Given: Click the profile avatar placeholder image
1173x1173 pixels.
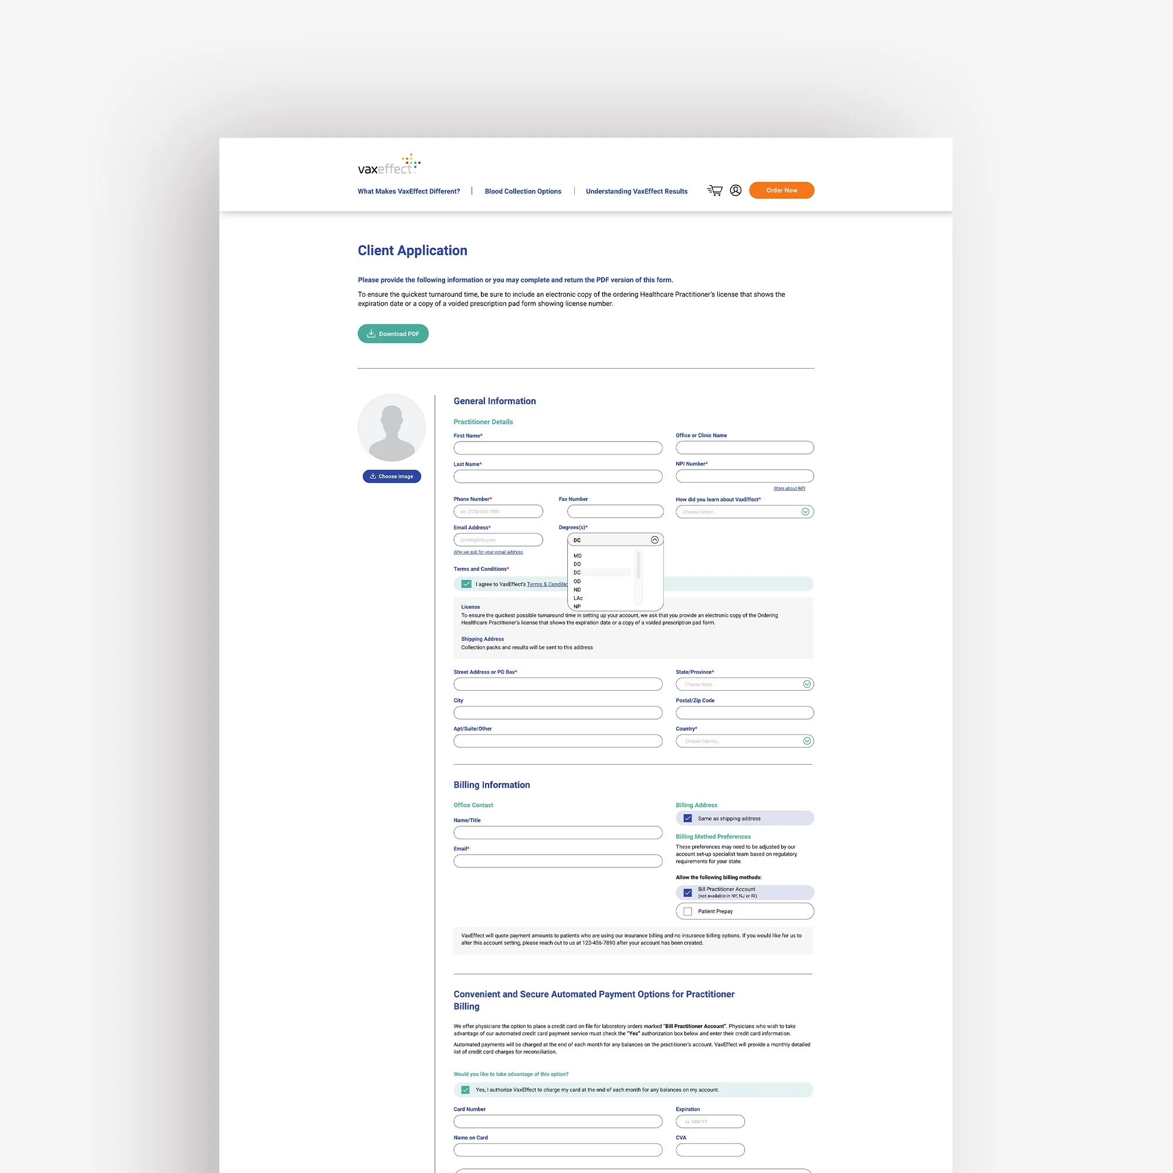Looking at the screenshot, I should pyautogui.click(x=392, y=428).
